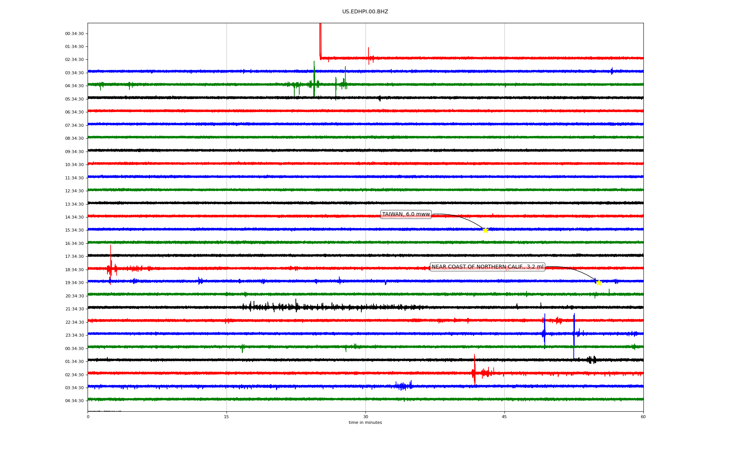Viewport: 731px width, 457px height.
Task: Click the plot title US.EDHPI.00.BHZ
Action: click(x=365, y=12)
